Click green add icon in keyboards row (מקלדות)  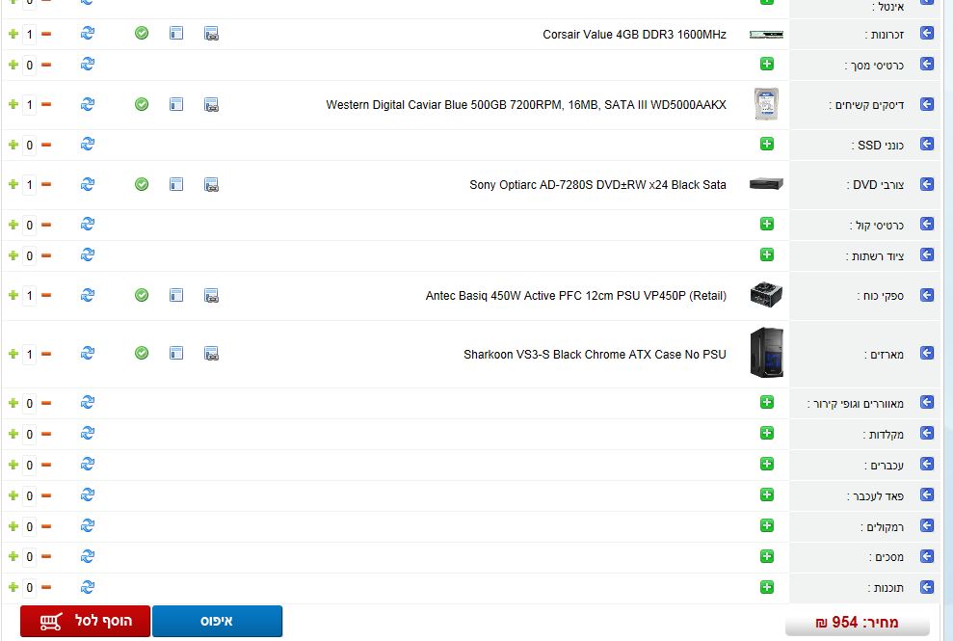point(767,434)
